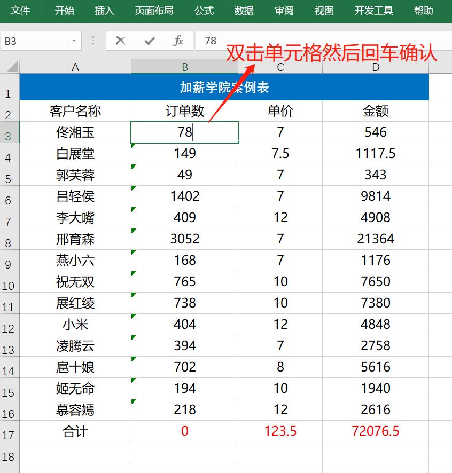452x473 pixels.
Task: Select row header 17
Action: tap(10, 431)
